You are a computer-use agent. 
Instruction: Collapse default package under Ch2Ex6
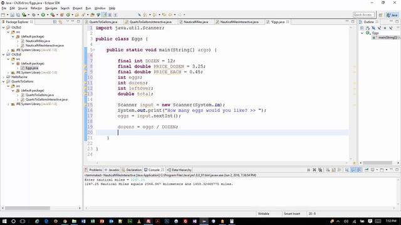(x=13, y=64)
